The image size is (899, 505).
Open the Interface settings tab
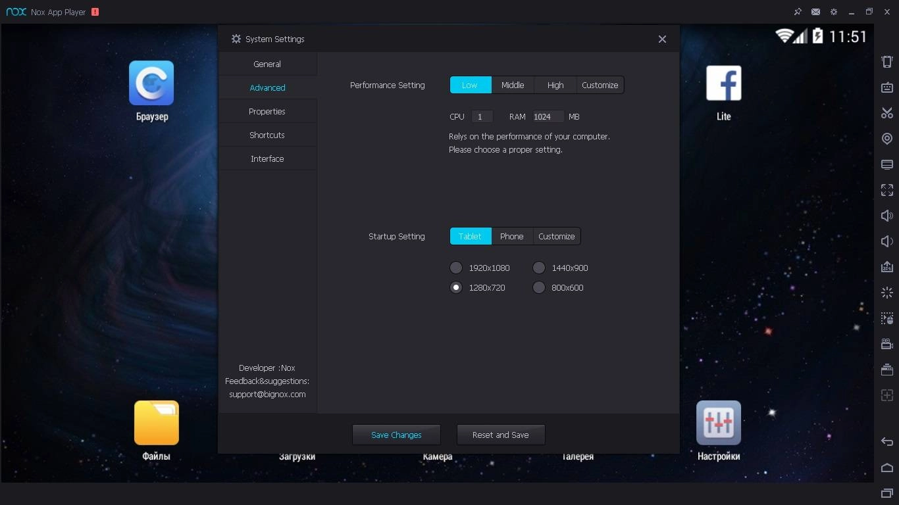267,158
